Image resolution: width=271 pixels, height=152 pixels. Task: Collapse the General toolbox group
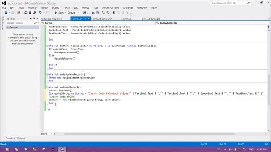8,27
